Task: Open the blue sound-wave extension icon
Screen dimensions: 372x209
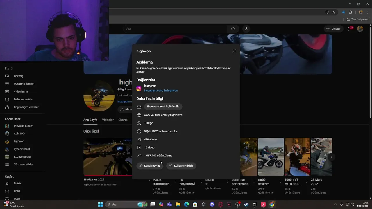Action: pos(343,12)
